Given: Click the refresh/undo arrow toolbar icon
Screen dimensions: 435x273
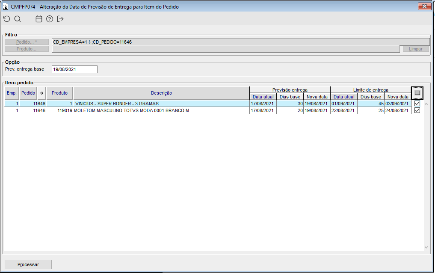Looking at the screenshot, I should pos(7,19).
